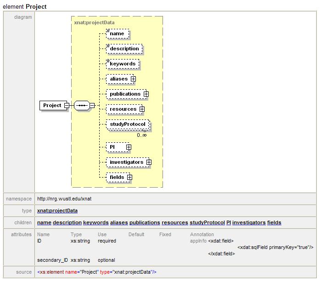Click the Project root element box
320x281 pixels.
(x=52, y=105)
